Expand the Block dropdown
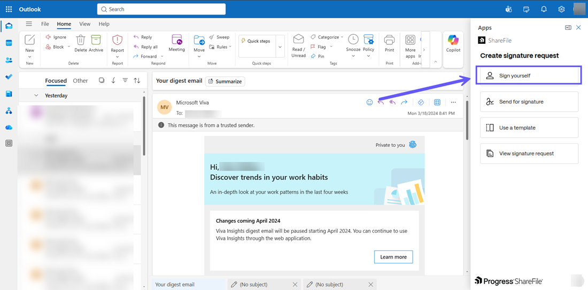 point(68,47)
